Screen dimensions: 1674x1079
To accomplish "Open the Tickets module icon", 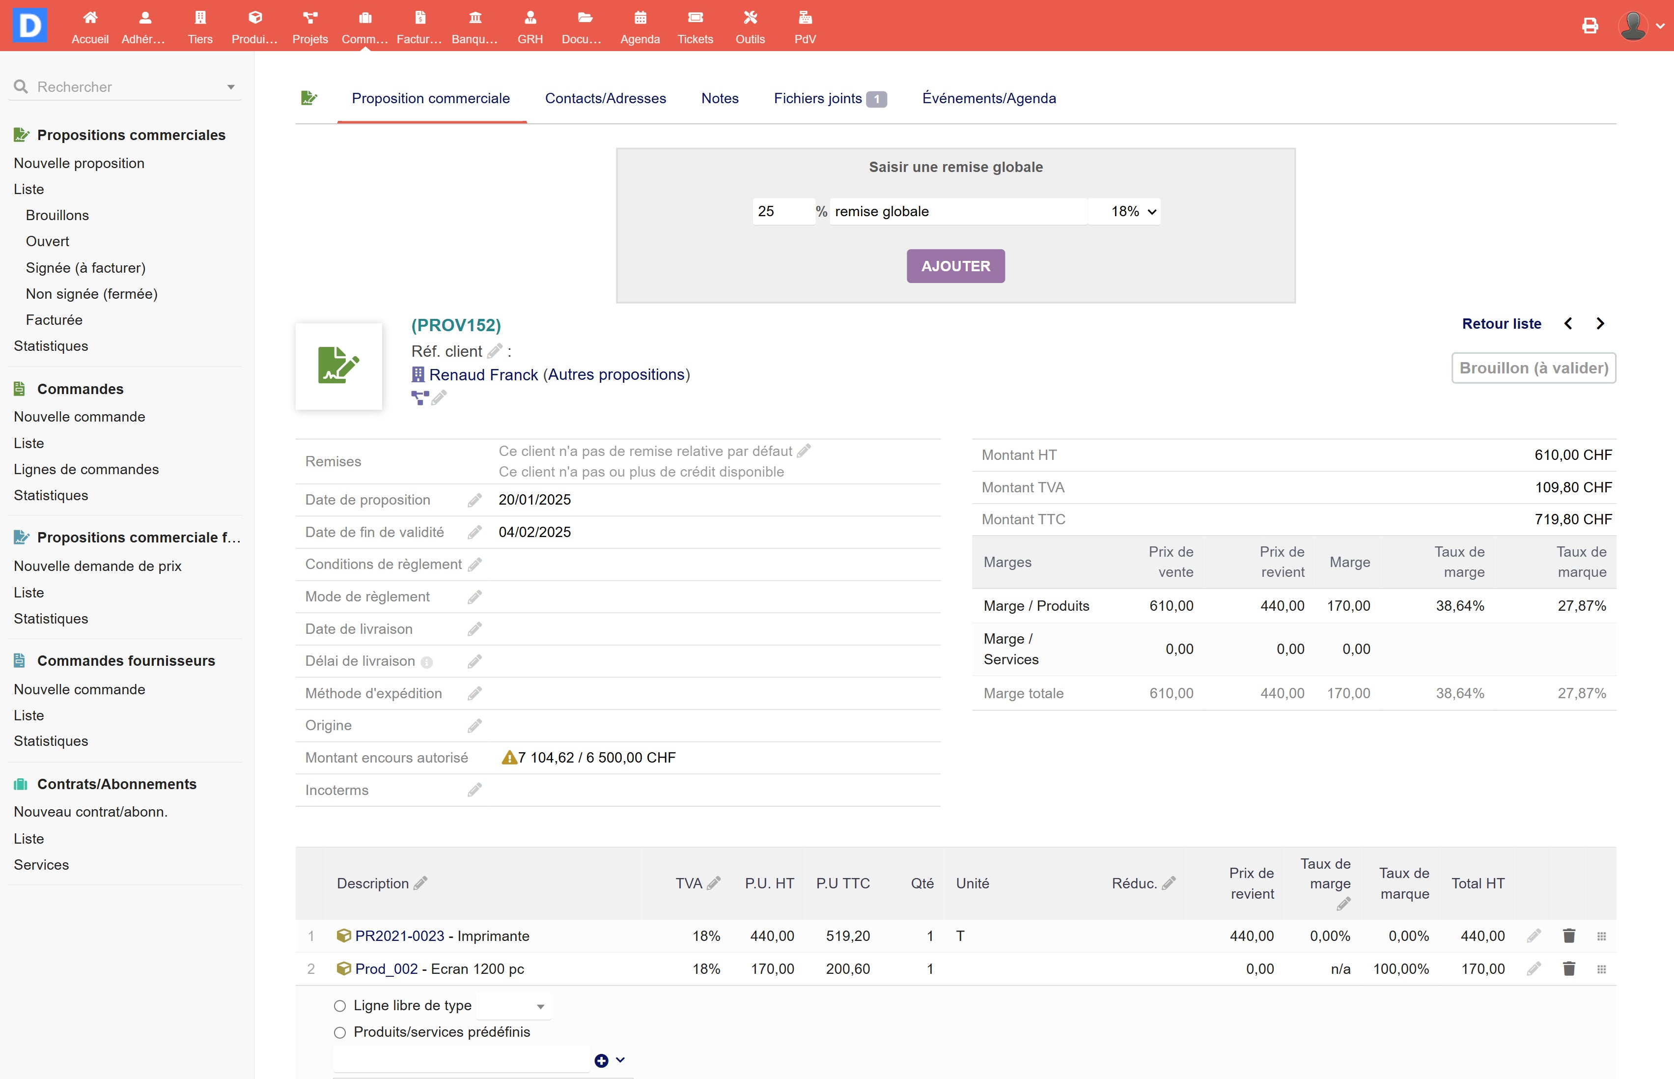I will pyautogui.click(x=695, y=18).
